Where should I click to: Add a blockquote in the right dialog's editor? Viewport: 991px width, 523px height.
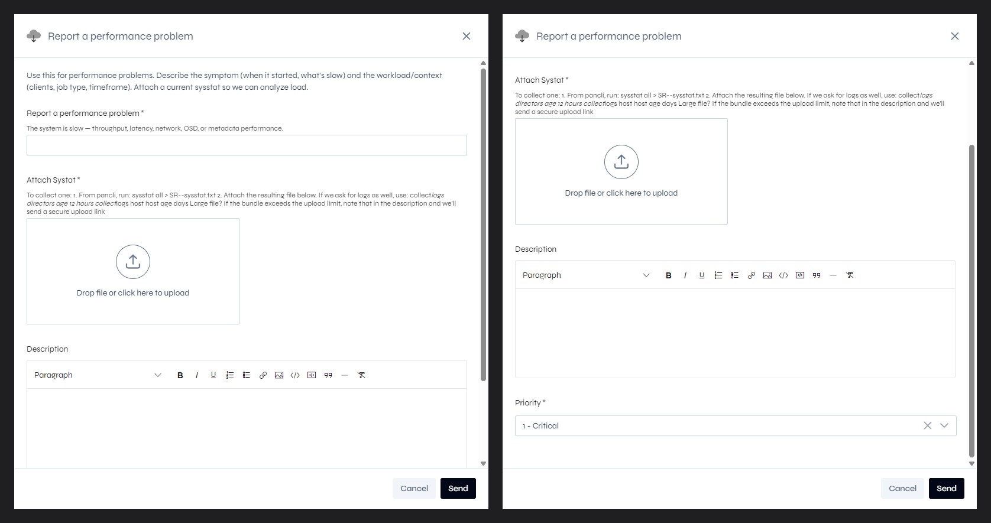[x=817, y=275]
